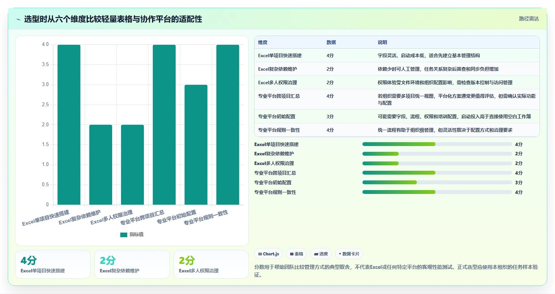555x294 pixels.
Task: Click the 说明 column header
Action: (383, 42)
